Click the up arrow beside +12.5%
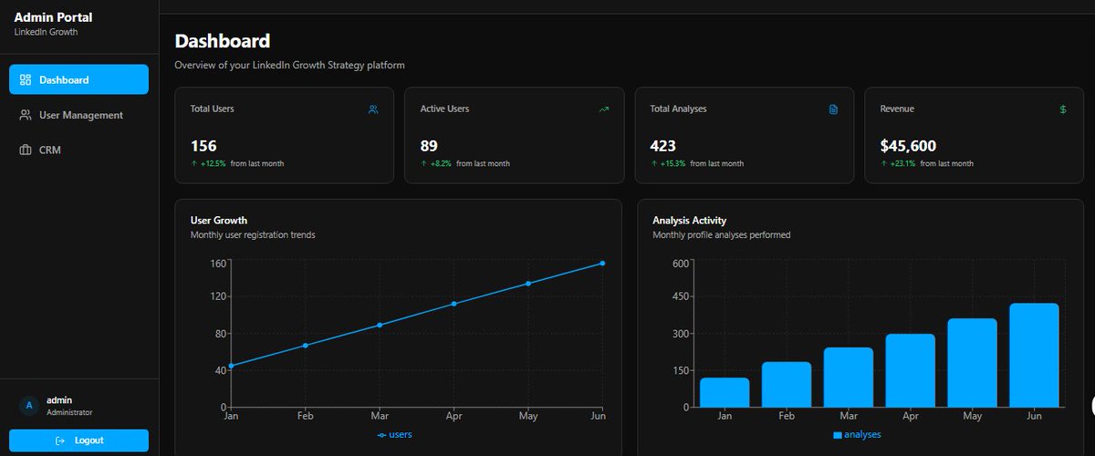The width and height of the screenshot is (1095, 456). pyautogui.click(x=193, y=163)
